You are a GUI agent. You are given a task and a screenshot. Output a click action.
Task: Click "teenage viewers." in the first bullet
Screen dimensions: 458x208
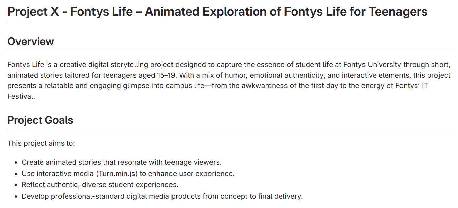tap(193, 162)
